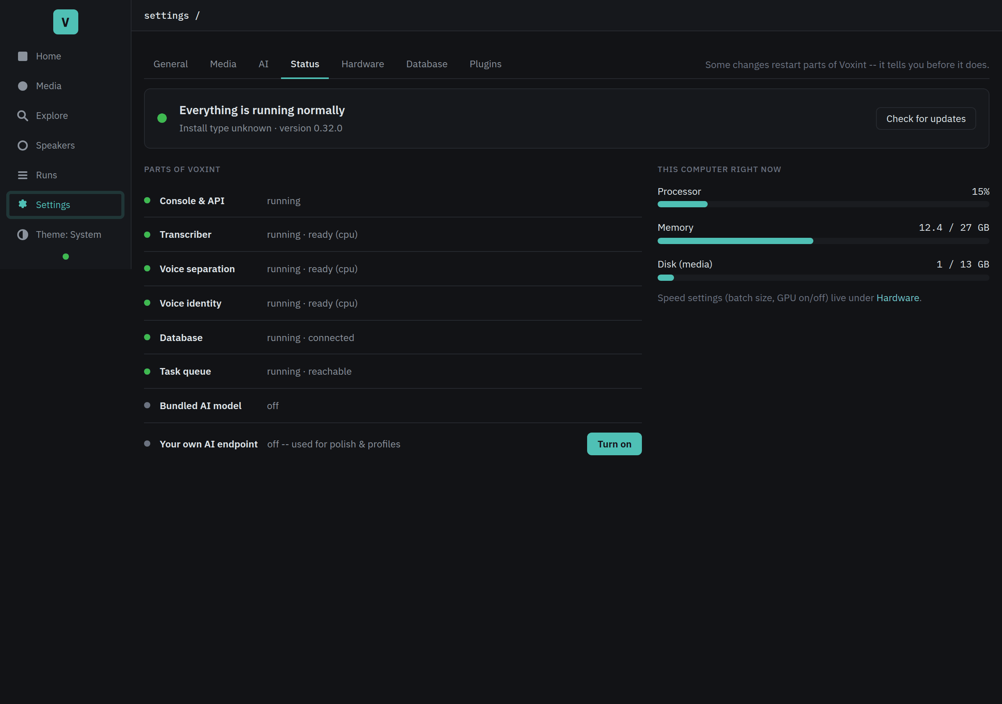Click the status dot for Console & API

[147, 200]
